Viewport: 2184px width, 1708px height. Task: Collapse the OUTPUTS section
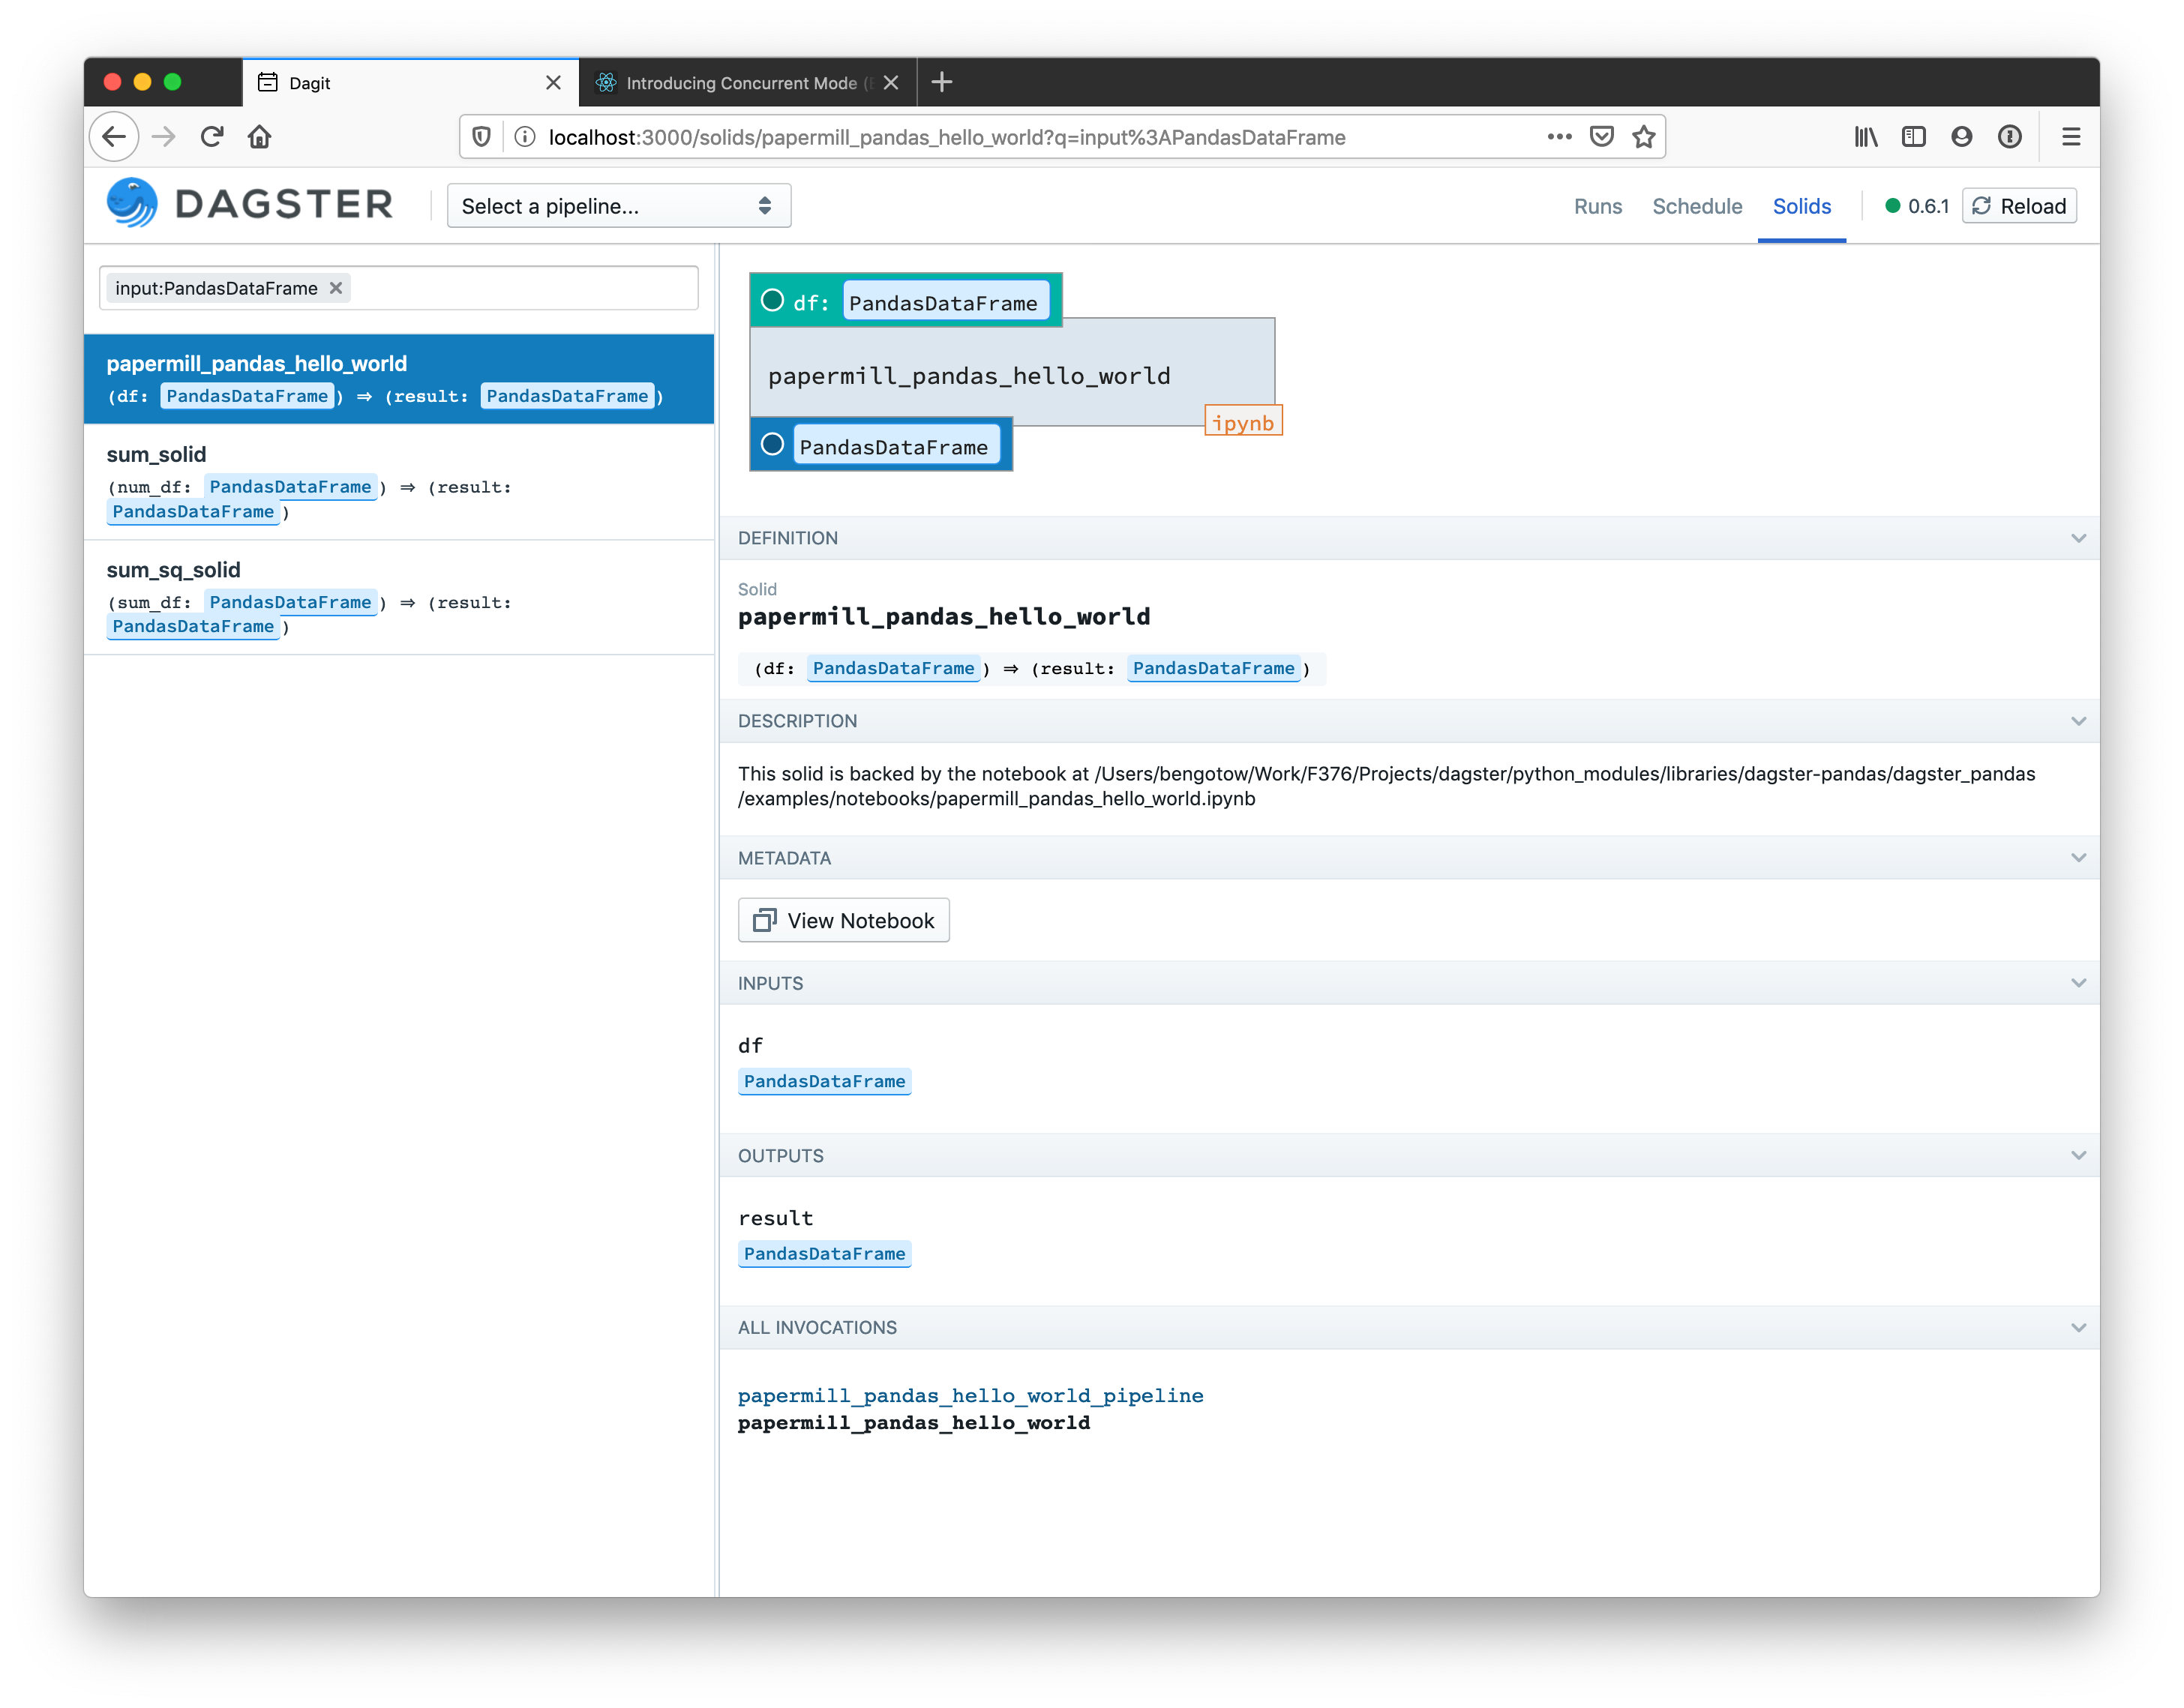[x=2078, y=1156]
